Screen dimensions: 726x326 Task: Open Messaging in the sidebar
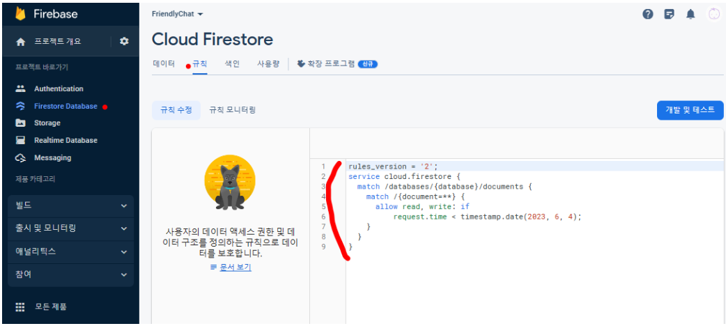53,158
